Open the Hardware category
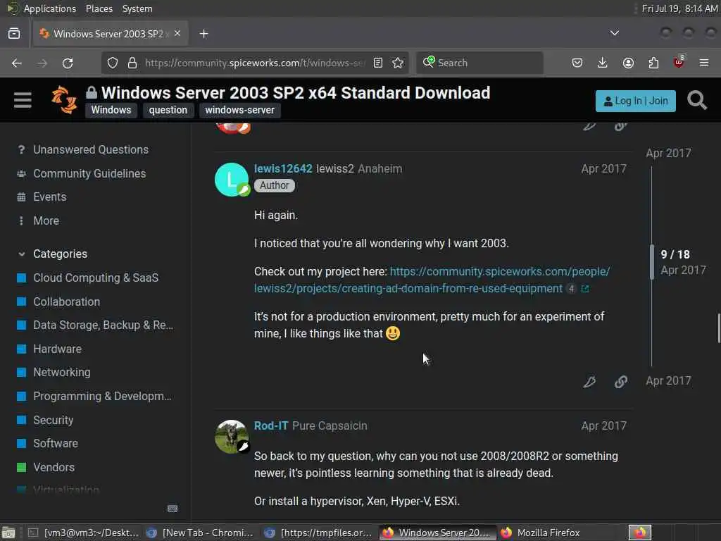This screenshot has width=721, height=541. [x=57, y=349]
